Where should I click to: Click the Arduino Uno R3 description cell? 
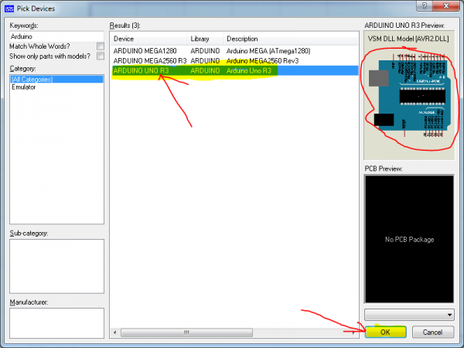[x=248, y=70]
